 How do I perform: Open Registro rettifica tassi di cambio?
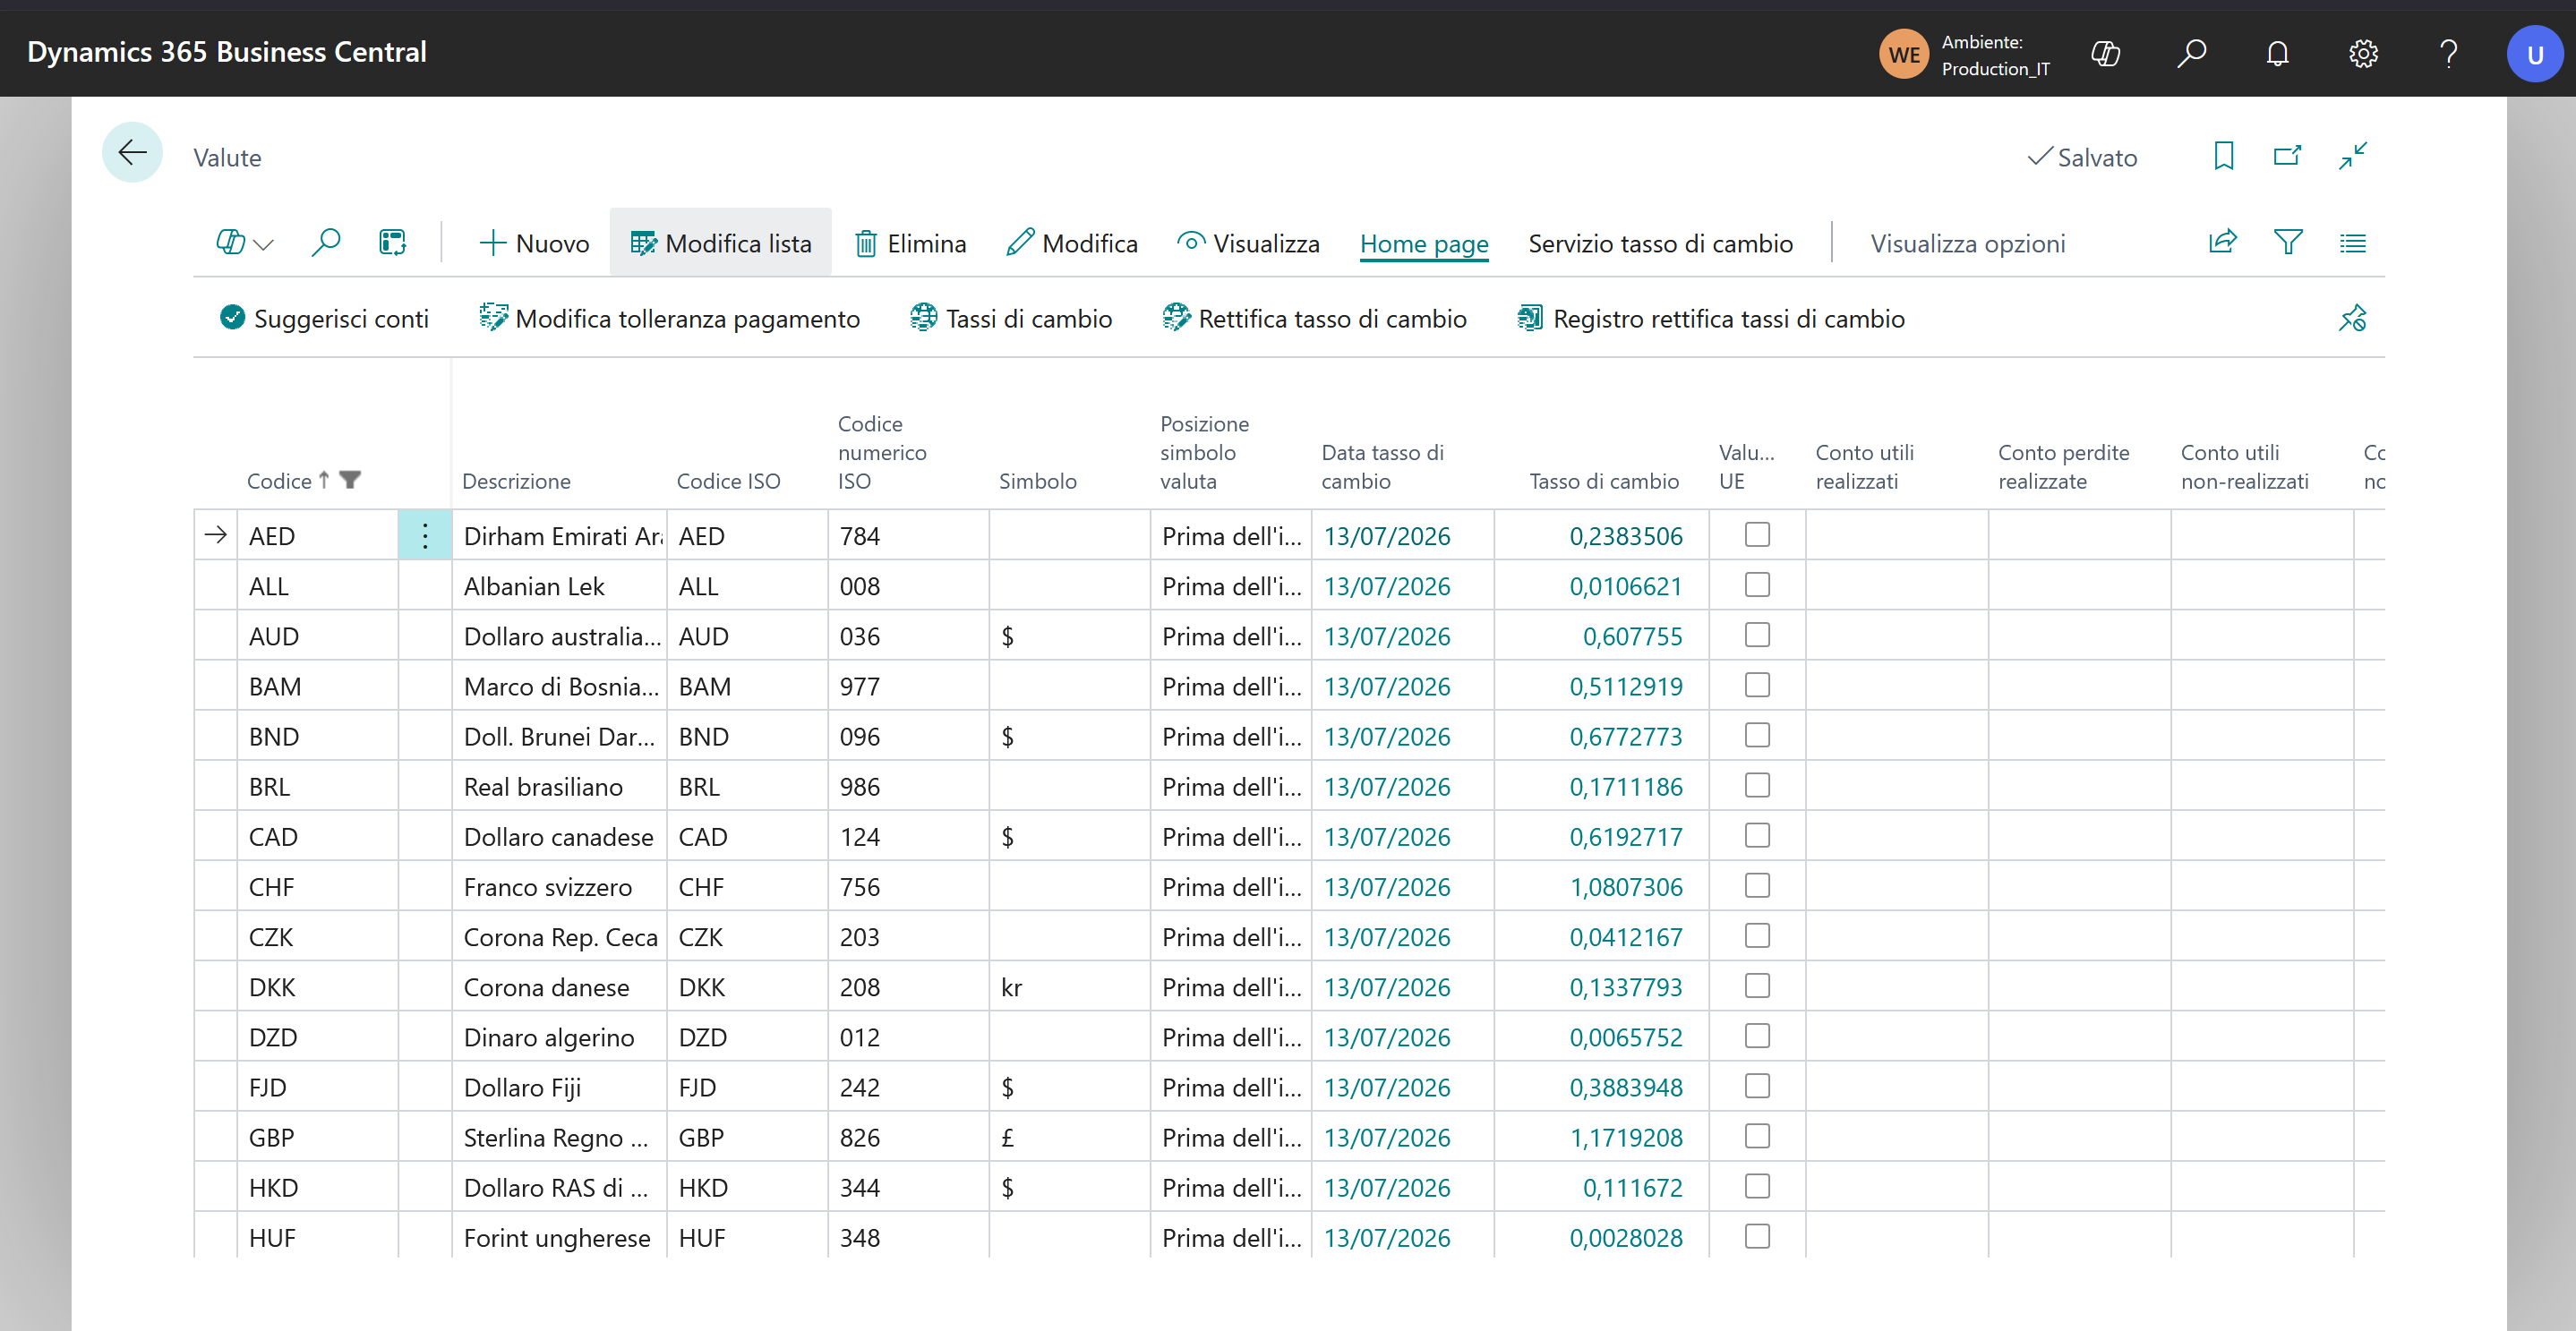[x=1711, y=318]
